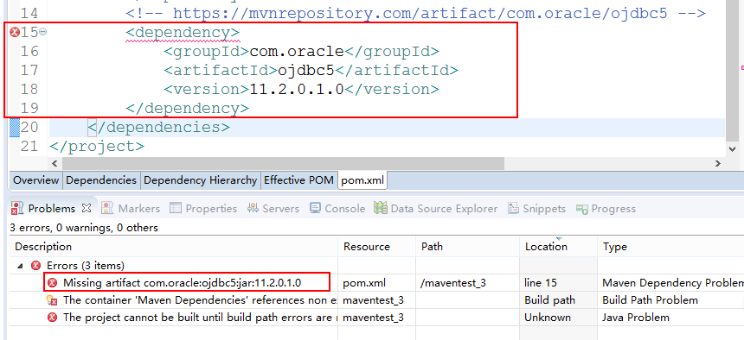
Task: Sort problems by Path column header
Action: coord(468,247)
